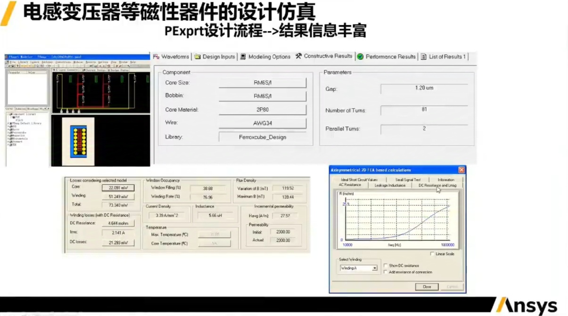Open the Performance Results tab
Image resolution: width=568 pixels, height=316 pixels.
point(387,56)
